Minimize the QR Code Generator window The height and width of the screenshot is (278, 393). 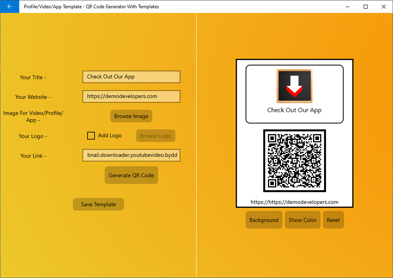tap(347, 7)
